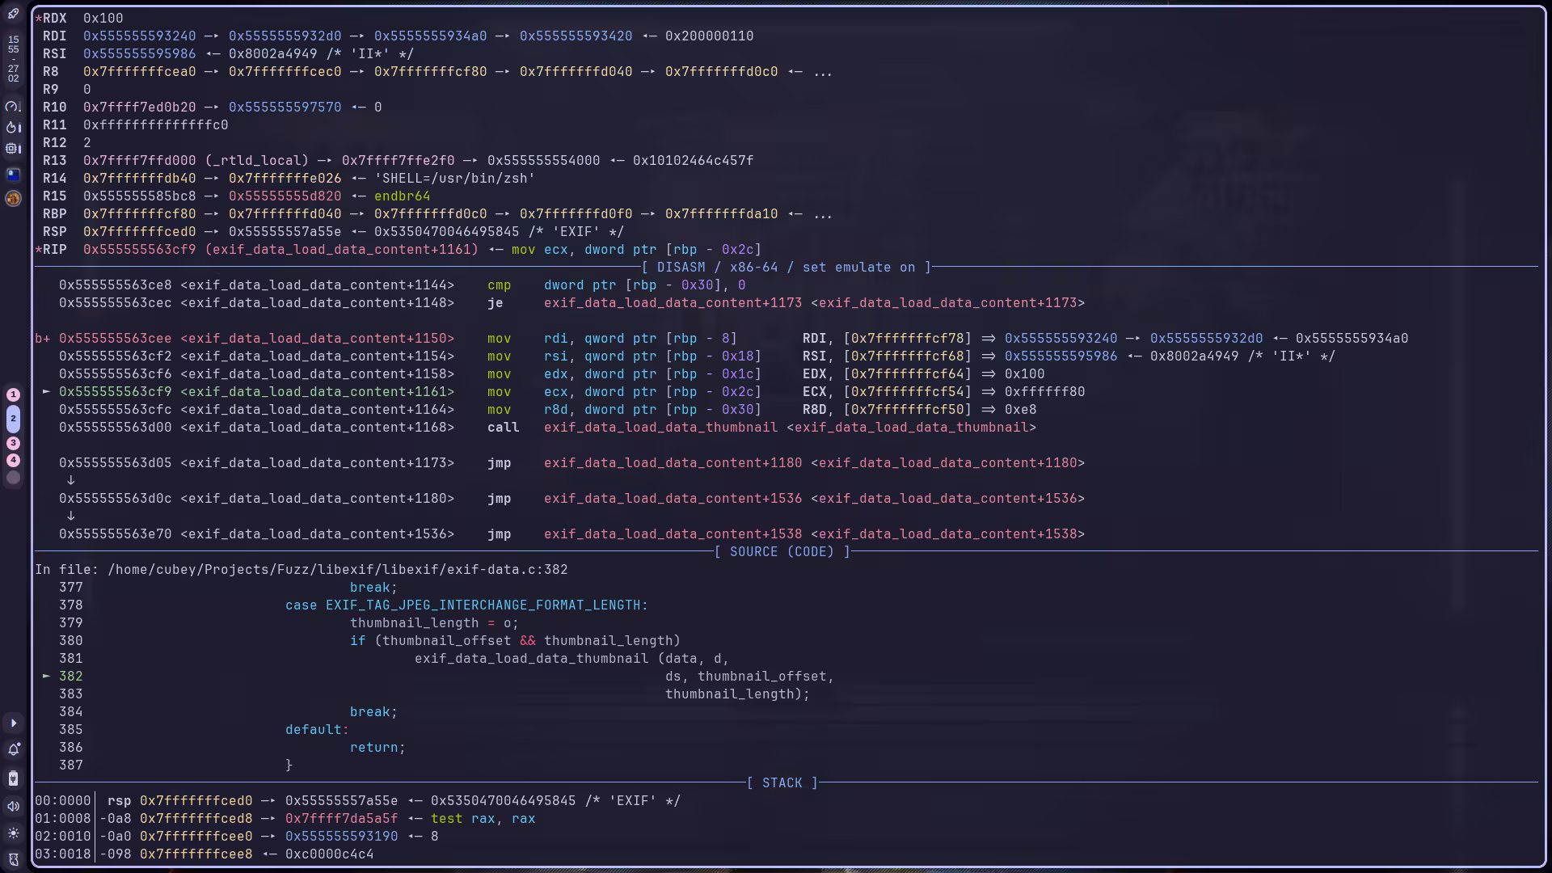
Task: Click the b+ breakpoint marker in disassembly
Action: (x=42, y=339)
